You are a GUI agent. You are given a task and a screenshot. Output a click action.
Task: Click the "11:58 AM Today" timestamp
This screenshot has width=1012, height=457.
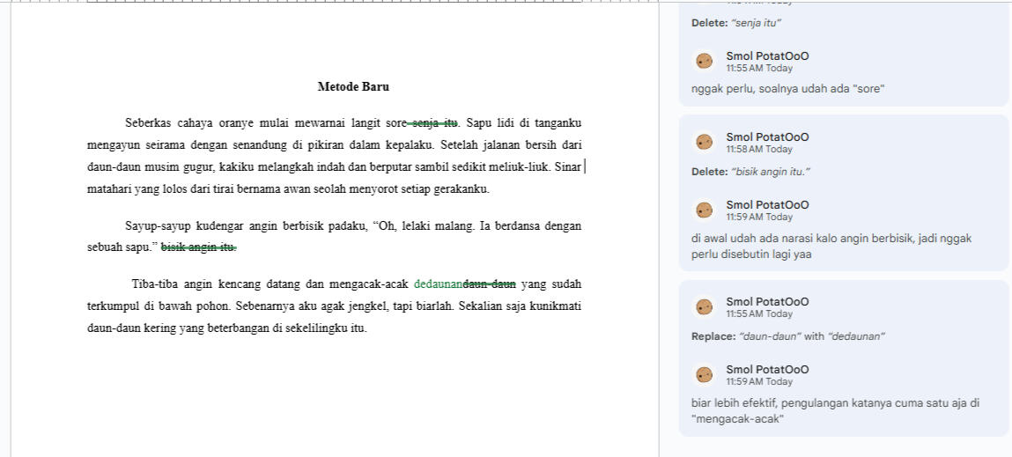759,150
